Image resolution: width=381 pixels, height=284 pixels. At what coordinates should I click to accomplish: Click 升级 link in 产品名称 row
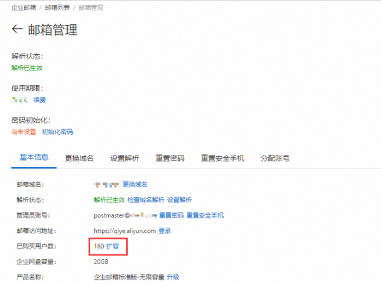click(x=173, y=277)
